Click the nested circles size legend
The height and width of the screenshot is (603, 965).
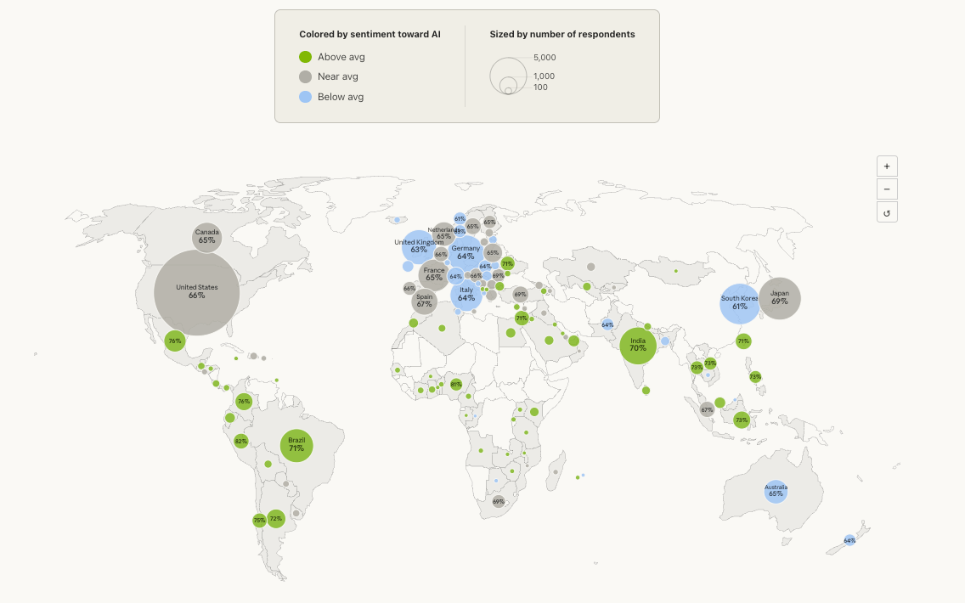(x=508, y=76)
